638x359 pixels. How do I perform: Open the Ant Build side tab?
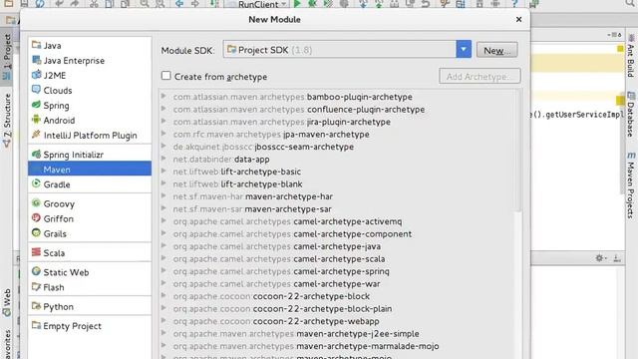tap(631, 57)
